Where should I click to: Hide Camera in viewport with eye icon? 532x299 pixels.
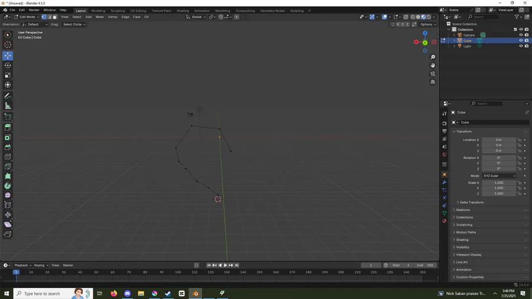tap(521, 35)
